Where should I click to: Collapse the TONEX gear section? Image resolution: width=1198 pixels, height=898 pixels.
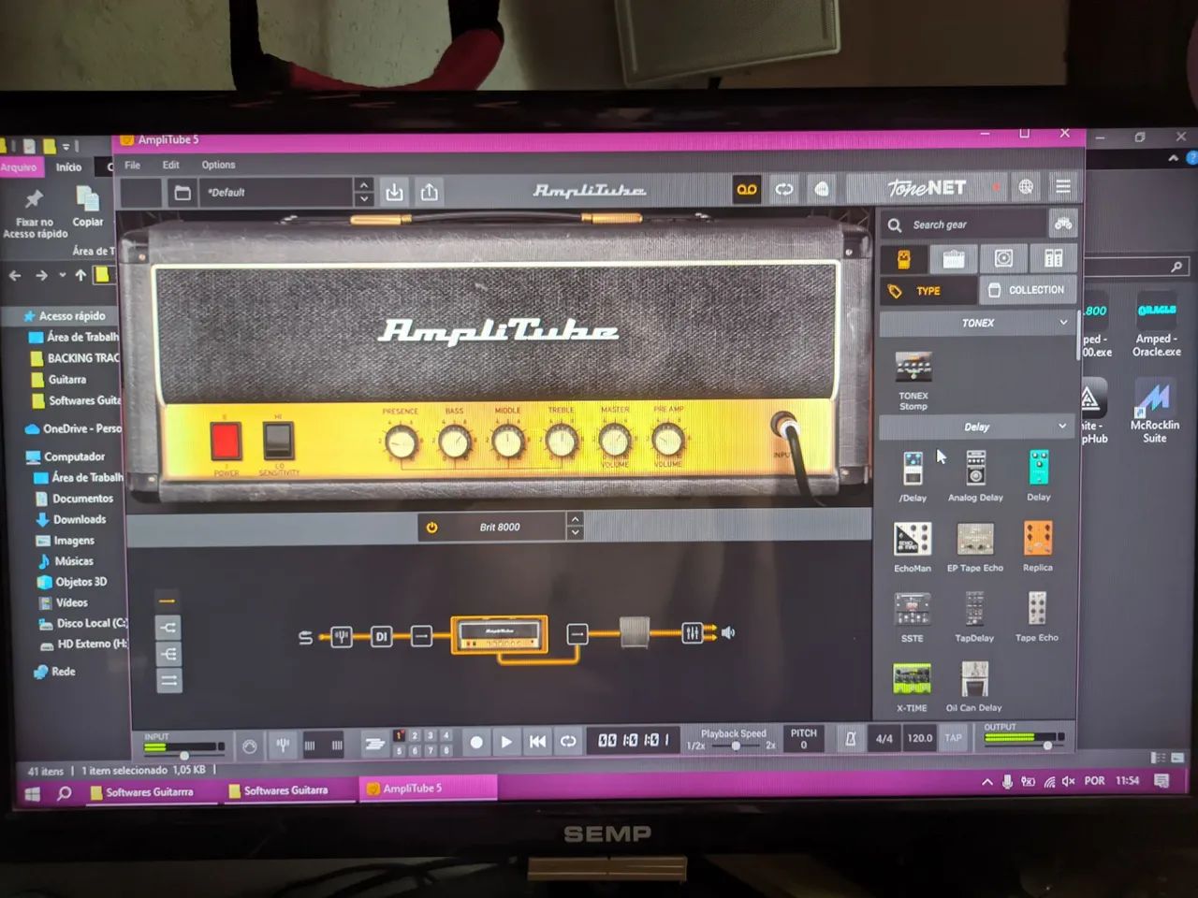click(x=1063, y=323)
